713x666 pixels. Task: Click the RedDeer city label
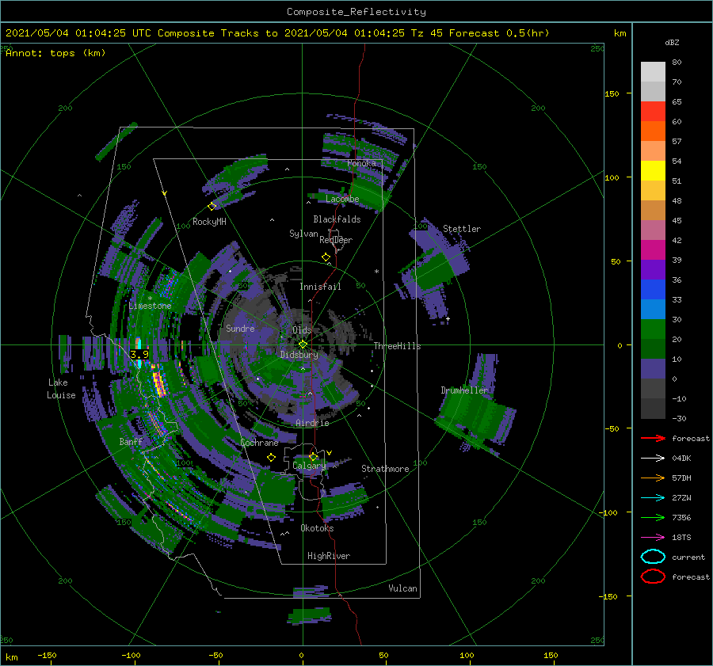click(x=336, y=240)
